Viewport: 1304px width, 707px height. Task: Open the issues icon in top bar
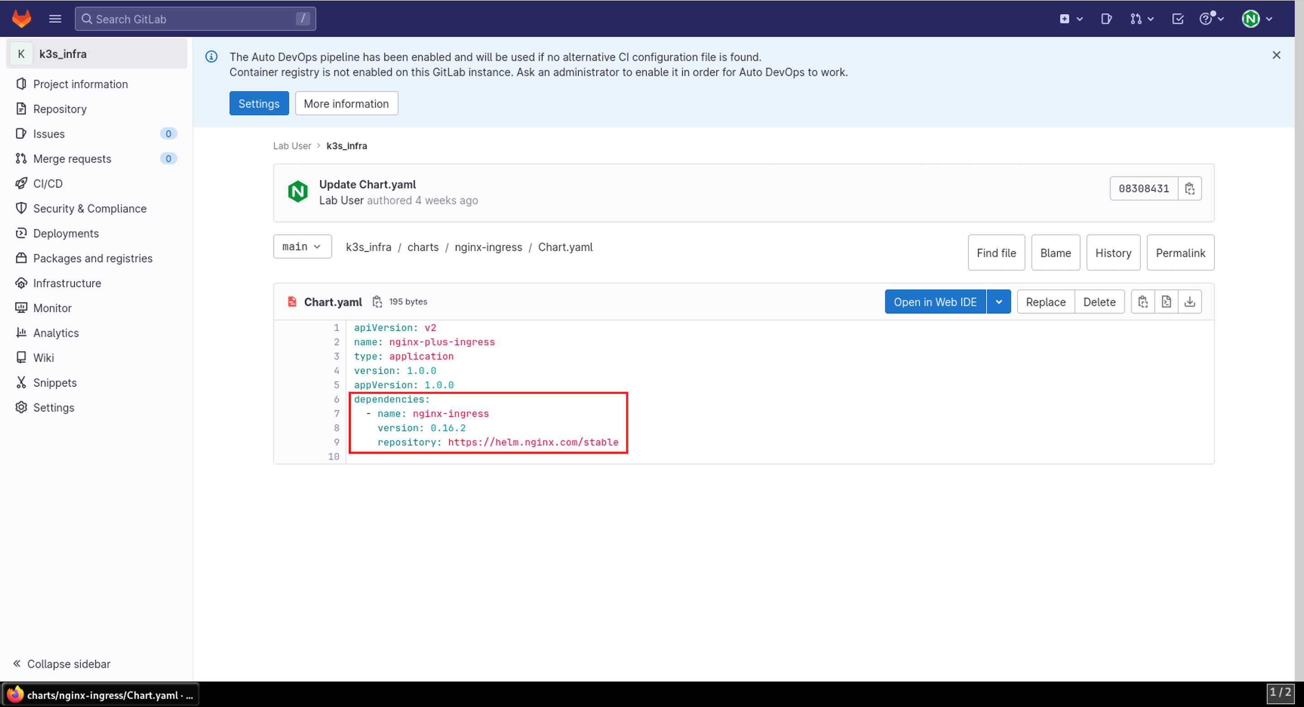(1106, 19)
